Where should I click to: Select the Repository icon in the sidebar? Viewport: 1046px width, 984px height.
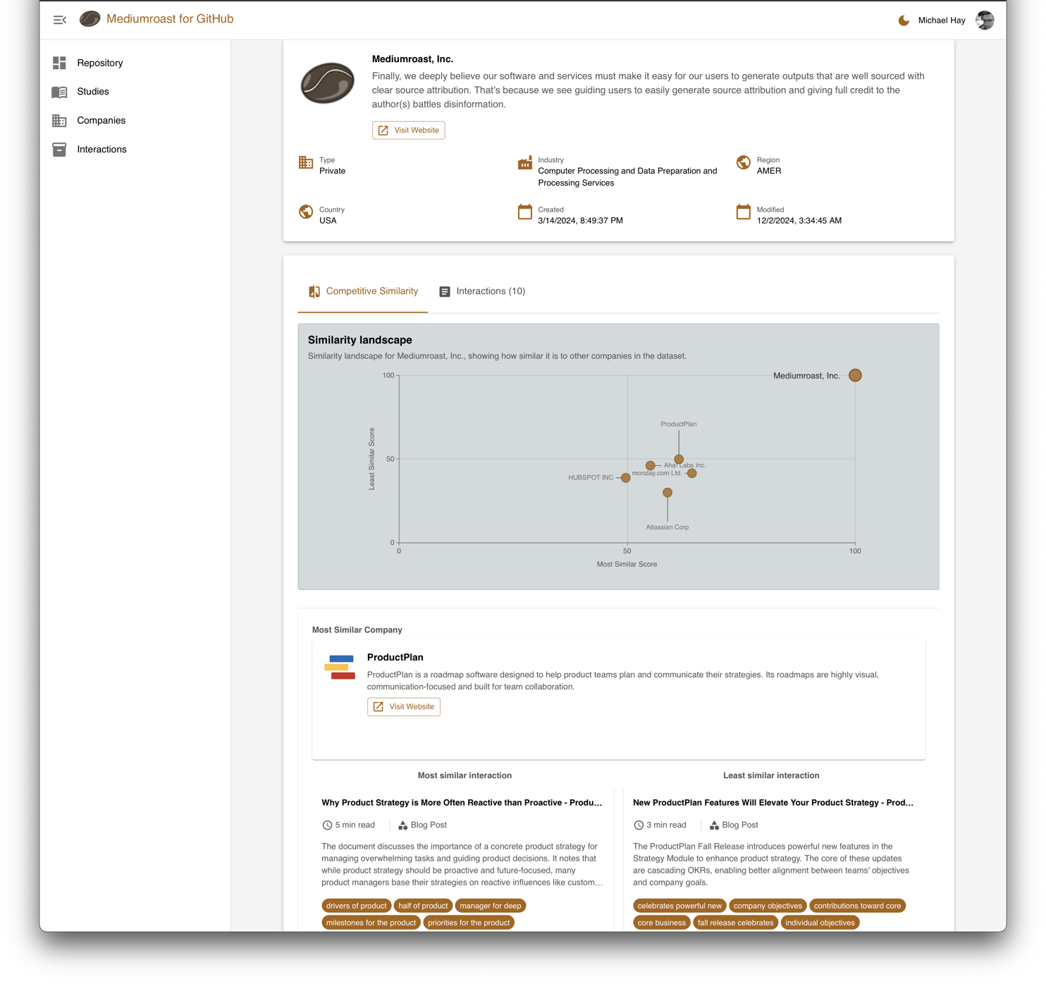59,63
